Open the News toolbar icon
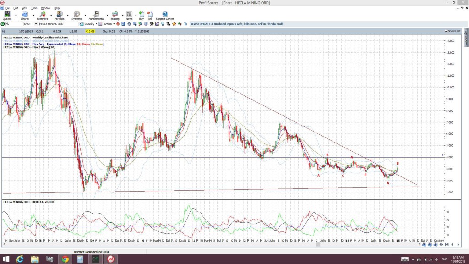Screen dimensions: 469x264 [x=129, y=14]
